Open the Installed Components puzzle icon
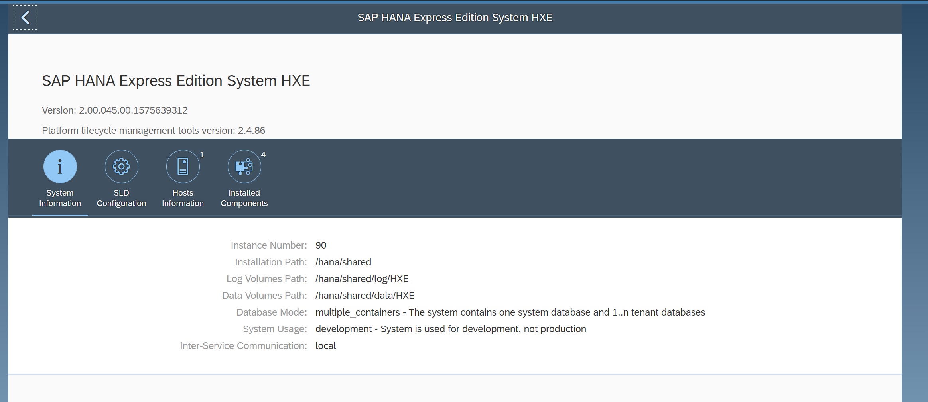Image resolution: width=928 pixels, height=402 pixels. pyautogui.click(x=244, y=167)
